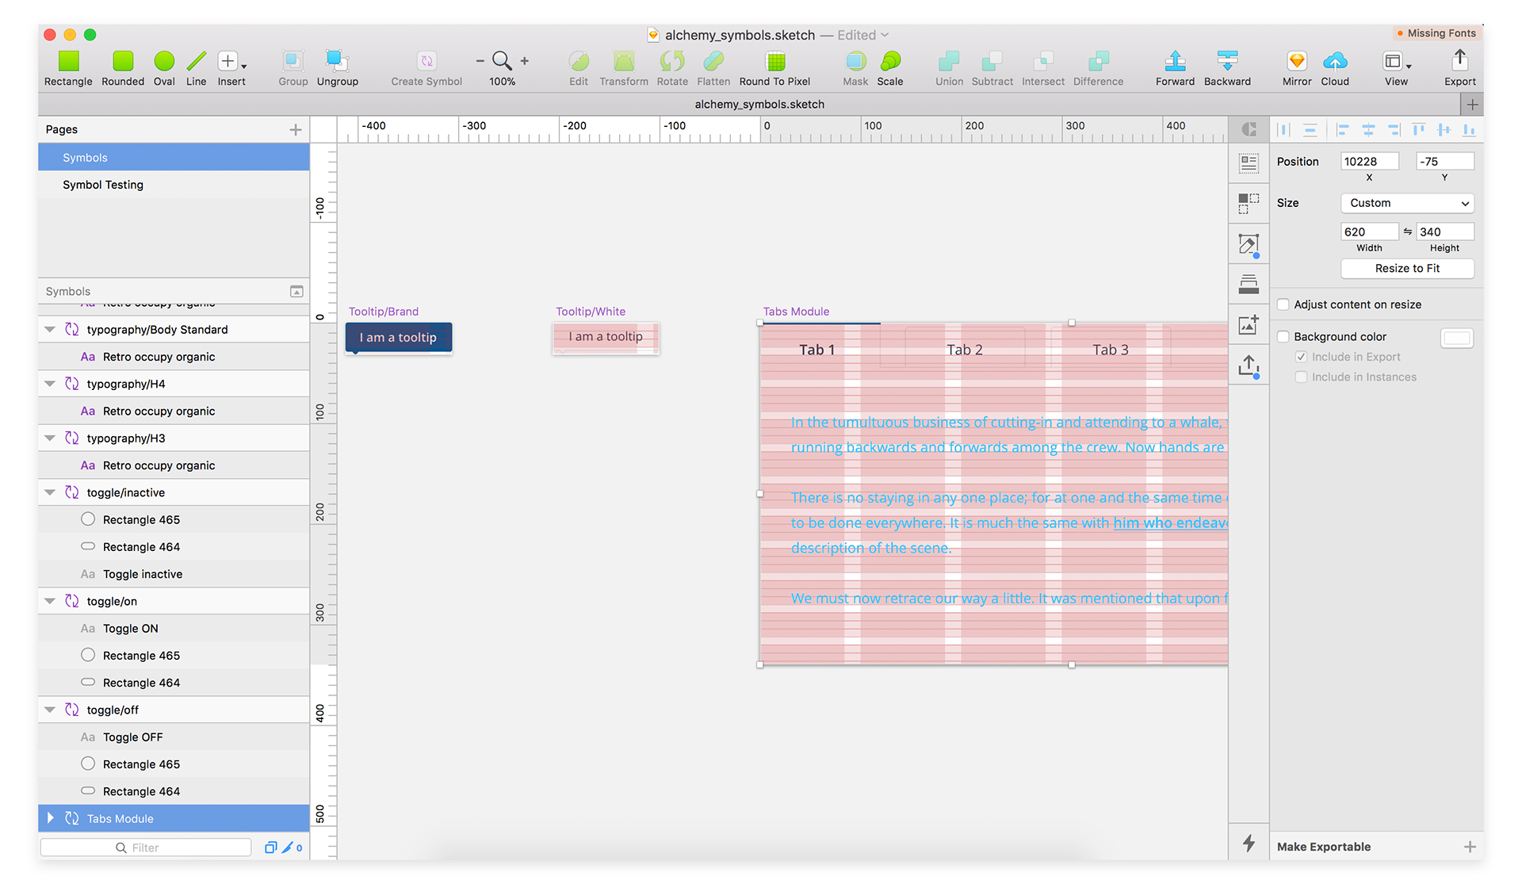Select the Rectangle shape tool
The image size is (1522, 884).
point(69,61)
